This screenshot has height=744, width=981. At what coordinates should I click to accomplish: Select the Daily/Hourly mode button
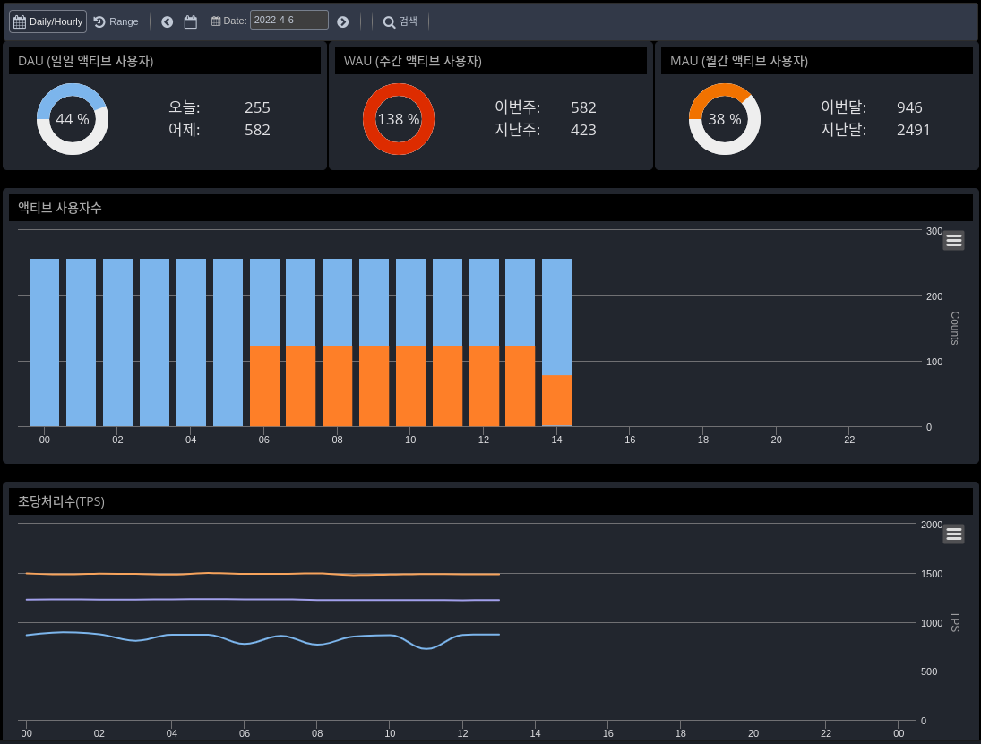[x=48, y=21]
